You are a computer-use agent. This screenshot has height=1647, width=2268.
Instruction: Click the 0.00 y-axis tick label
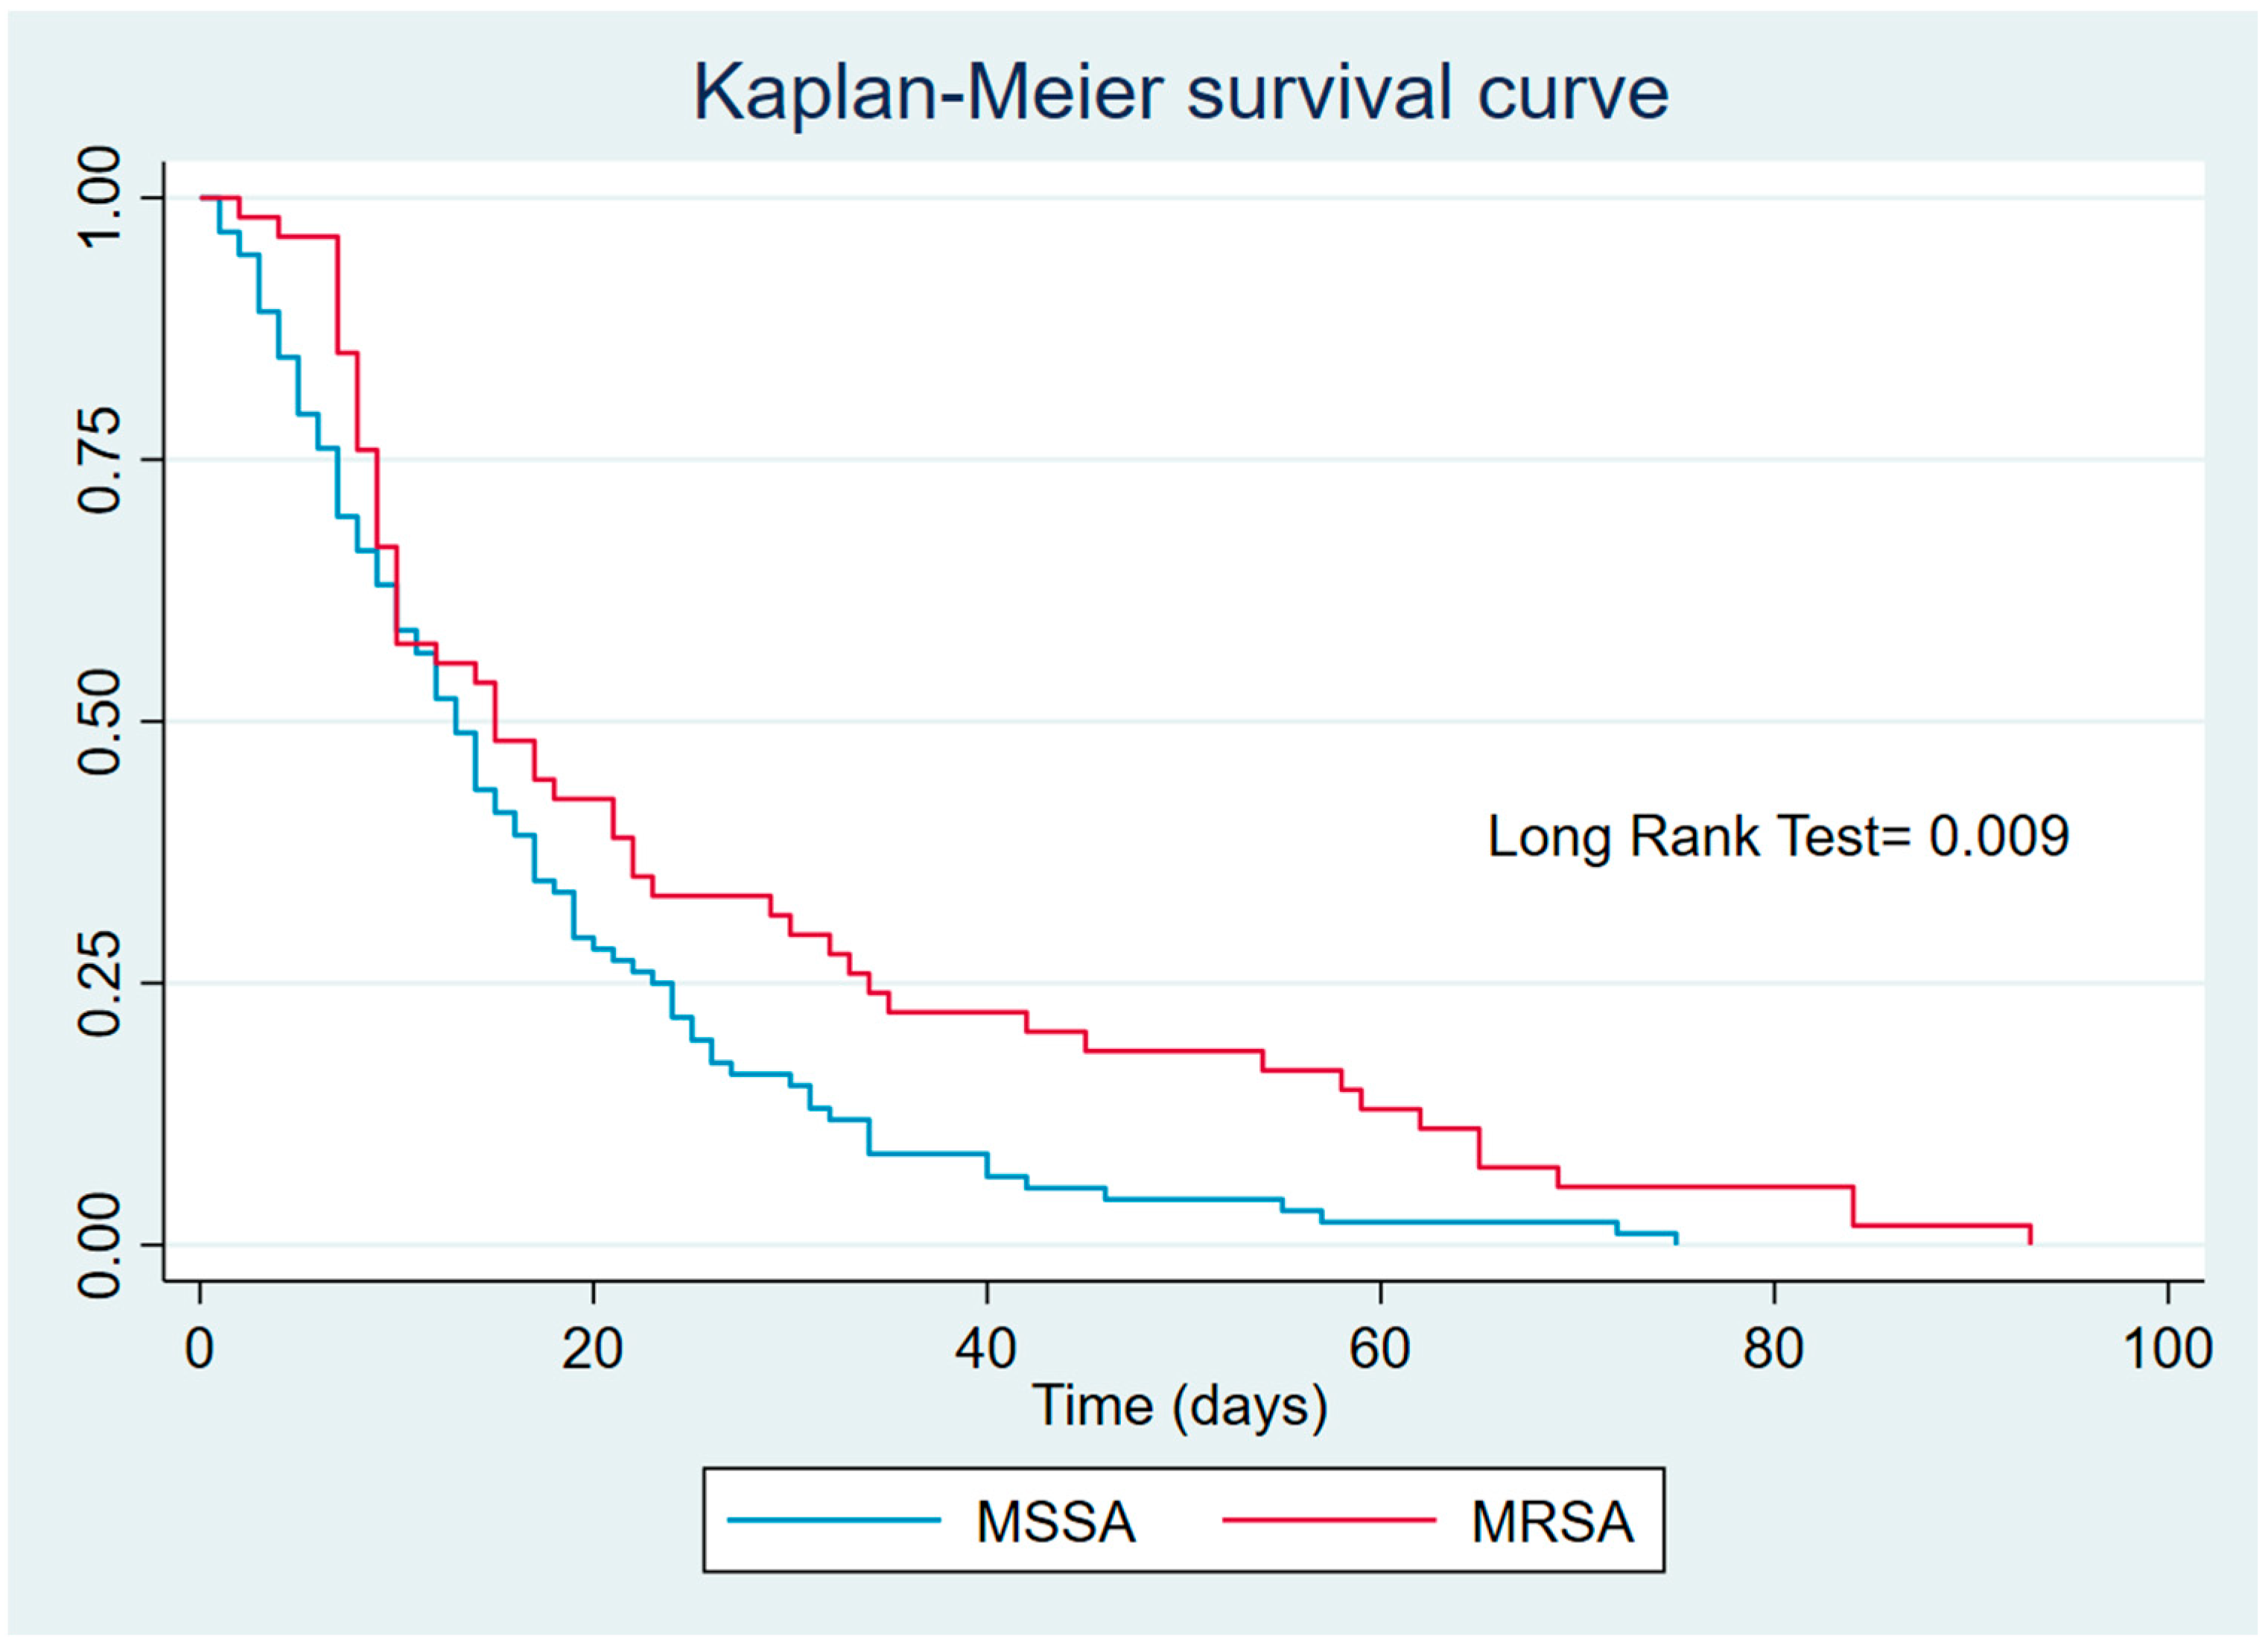(100, 1245)
